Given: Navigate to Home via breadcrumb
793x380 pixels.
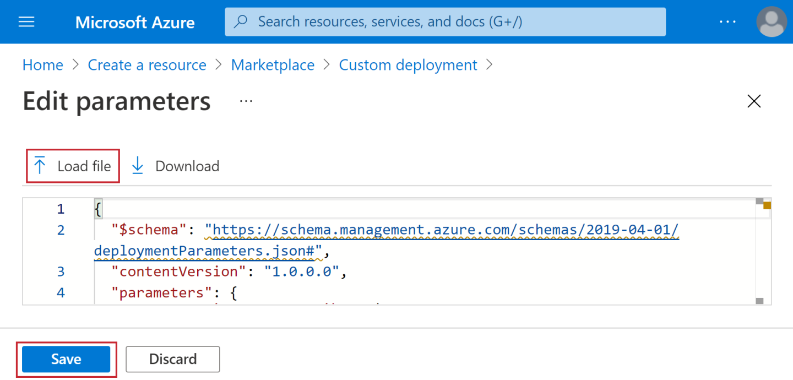Looking at the screenshot, I should pos(42,64).
